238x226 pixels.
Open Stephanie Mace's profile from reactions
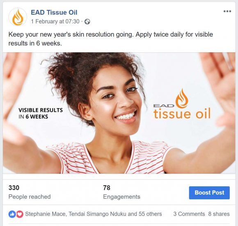(x=46, y=214)
